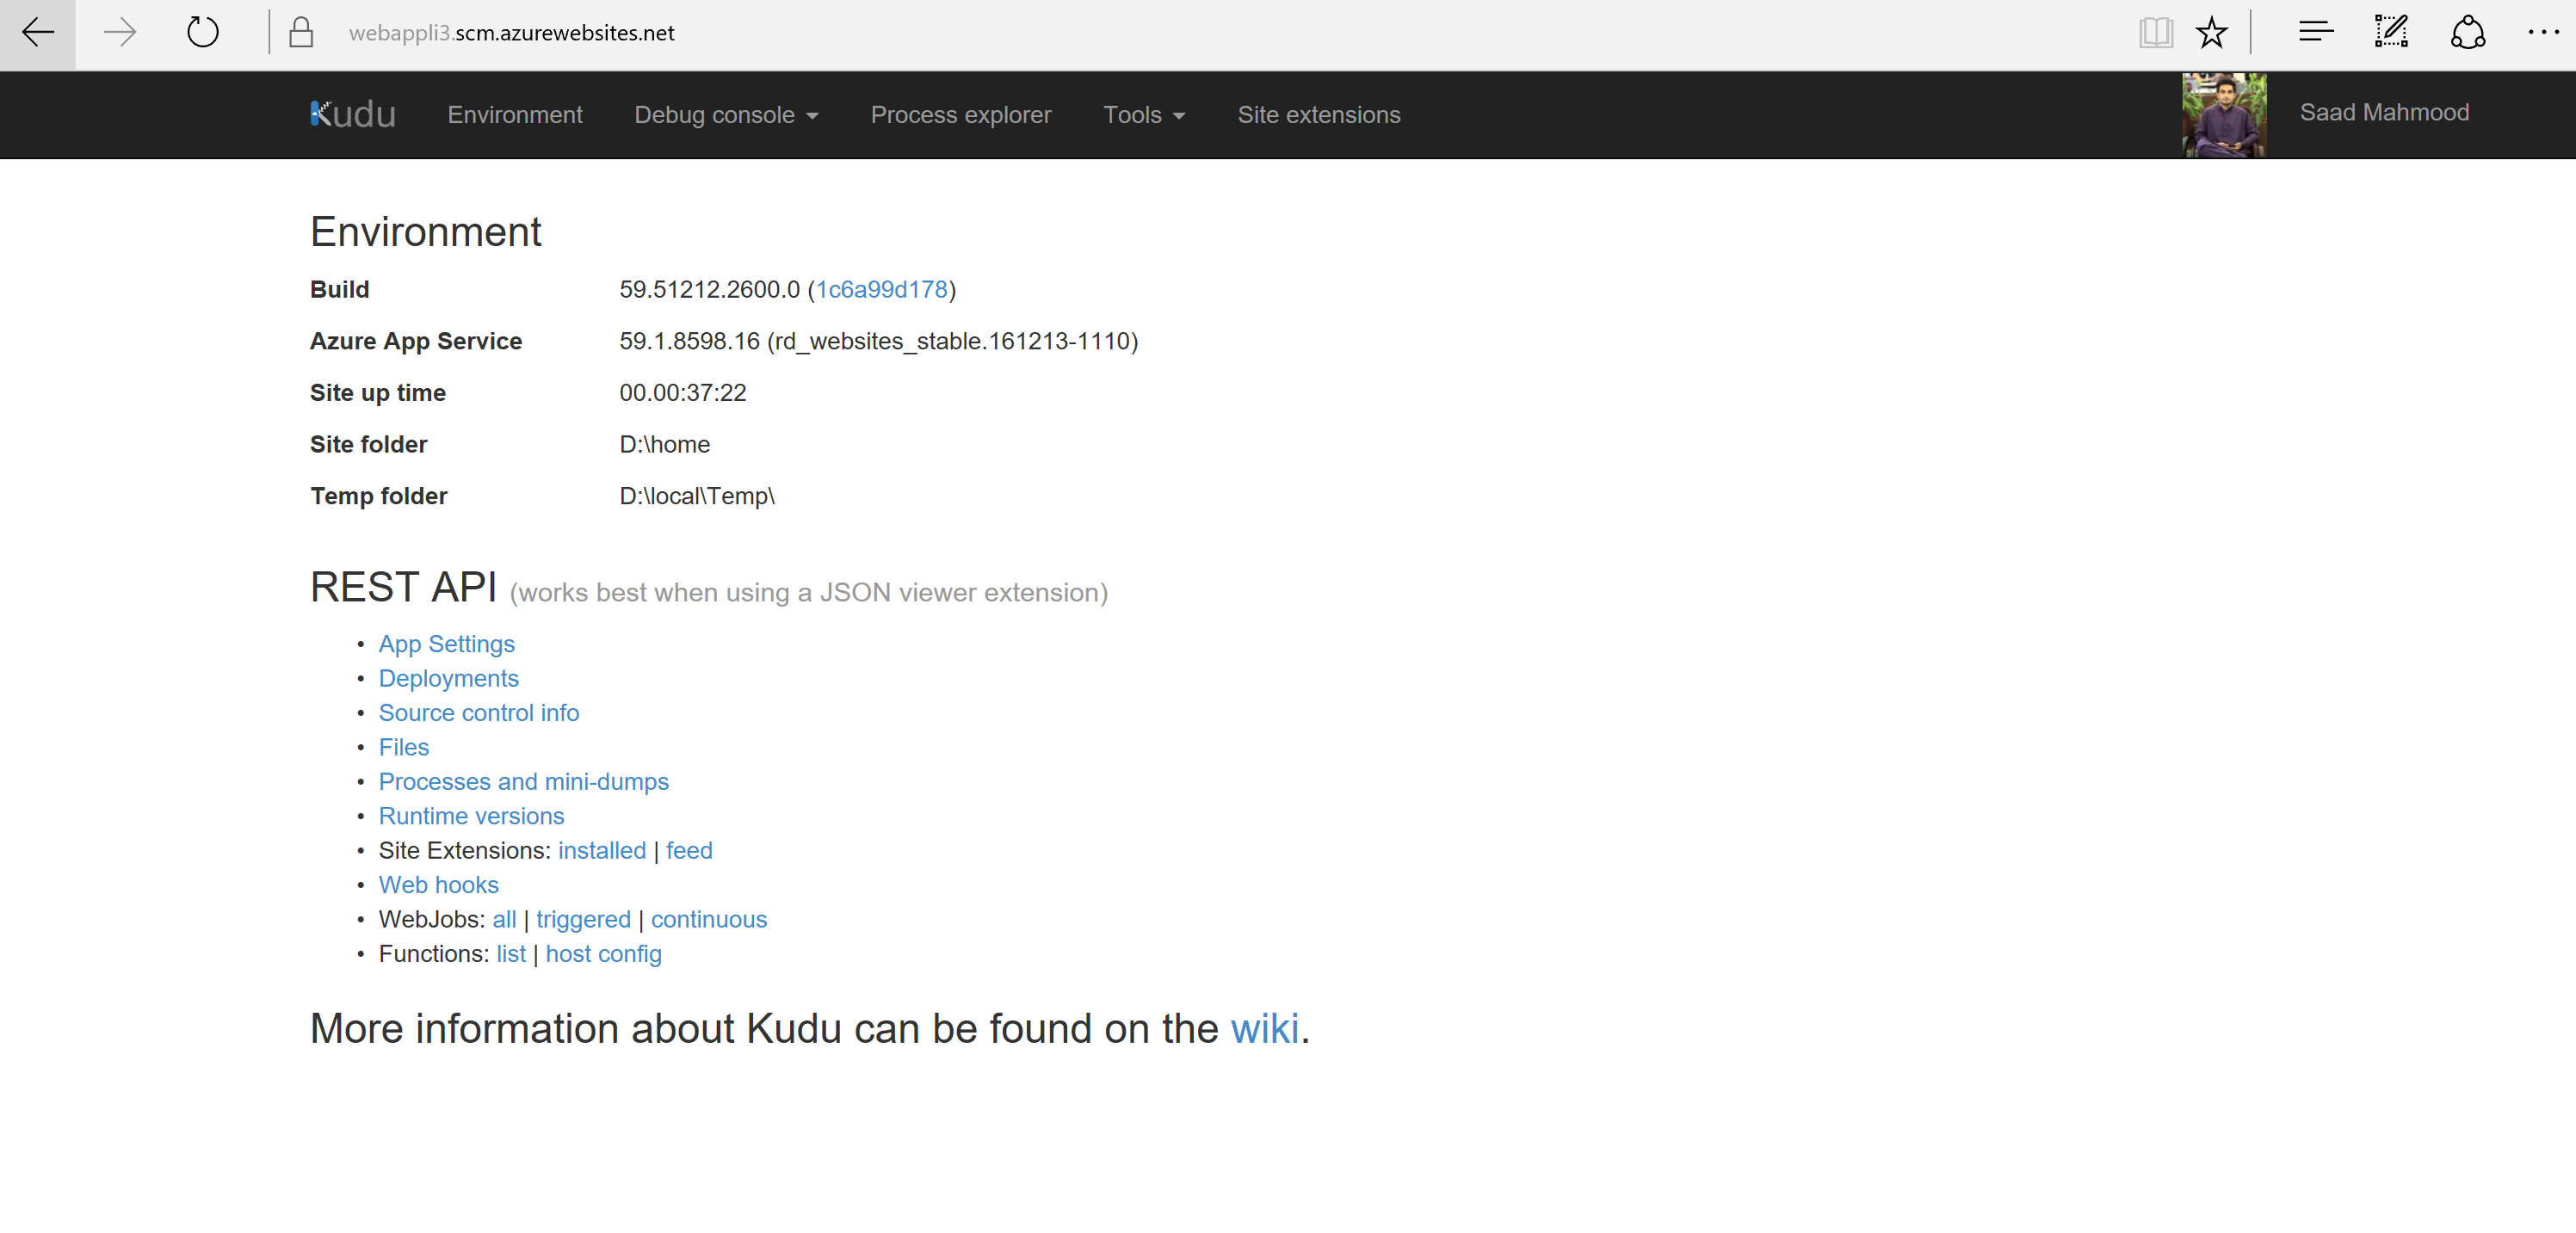
Task: Open triggered WebJobs link
Action: coord(583,920)
